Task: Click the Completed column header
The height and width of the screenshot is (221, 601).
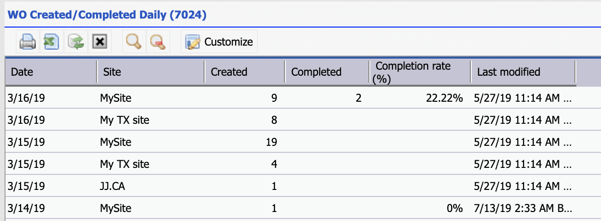Action: click(316, 72)
